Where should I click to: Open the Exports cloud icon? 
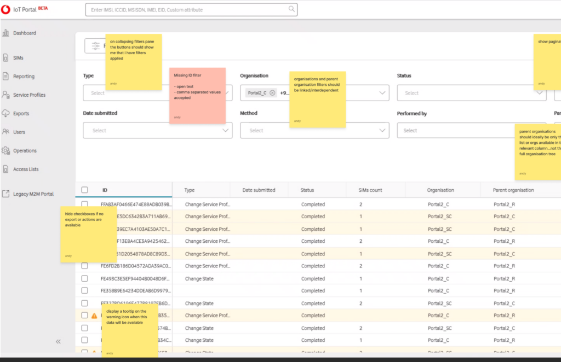(5, 113)
